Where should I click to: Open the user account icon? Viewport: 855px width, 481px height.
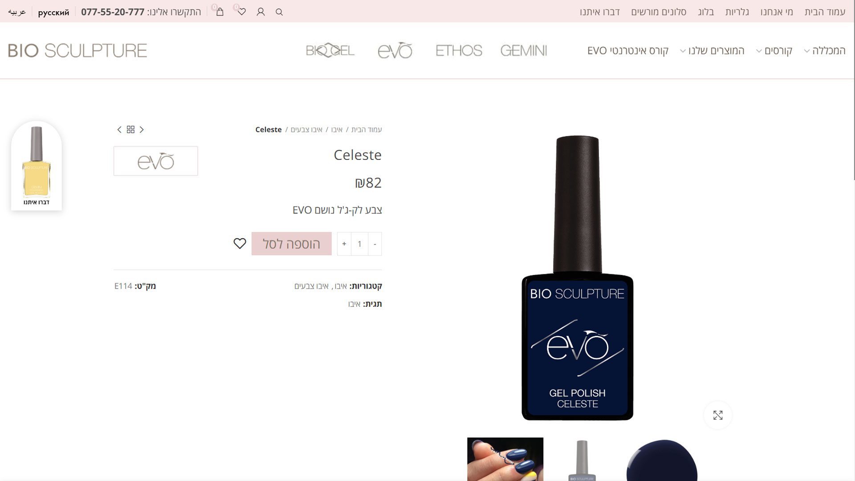click(261, 12)
